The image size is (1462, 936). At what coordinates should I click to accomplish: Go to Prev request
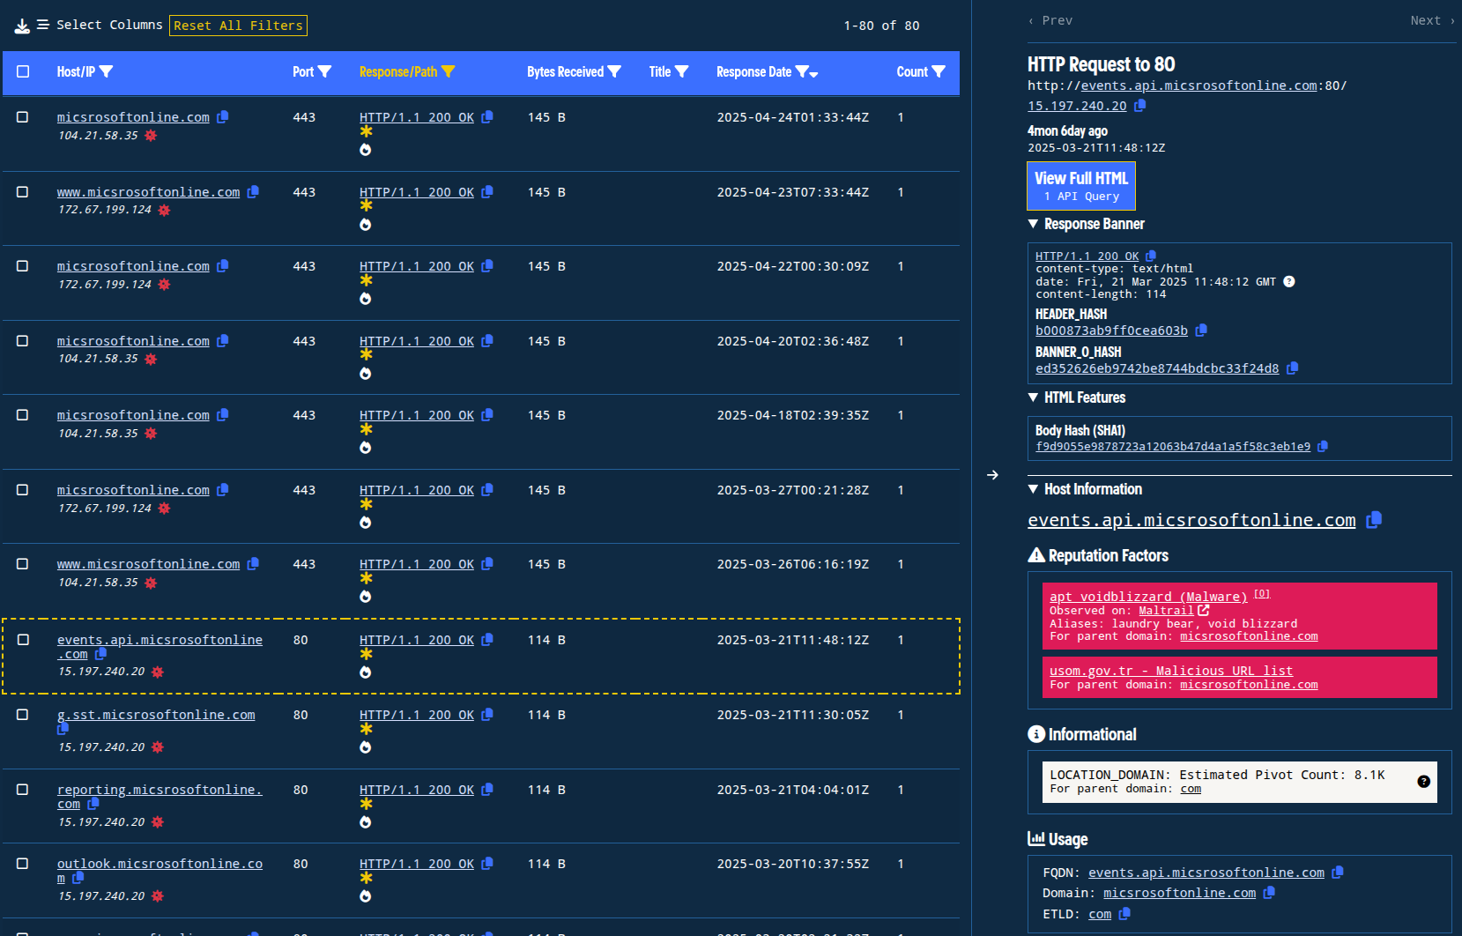click(x=1050, y=20)
